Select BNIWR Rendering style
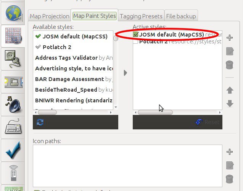This screenshot has width=243, height=191. pos(73,100)
